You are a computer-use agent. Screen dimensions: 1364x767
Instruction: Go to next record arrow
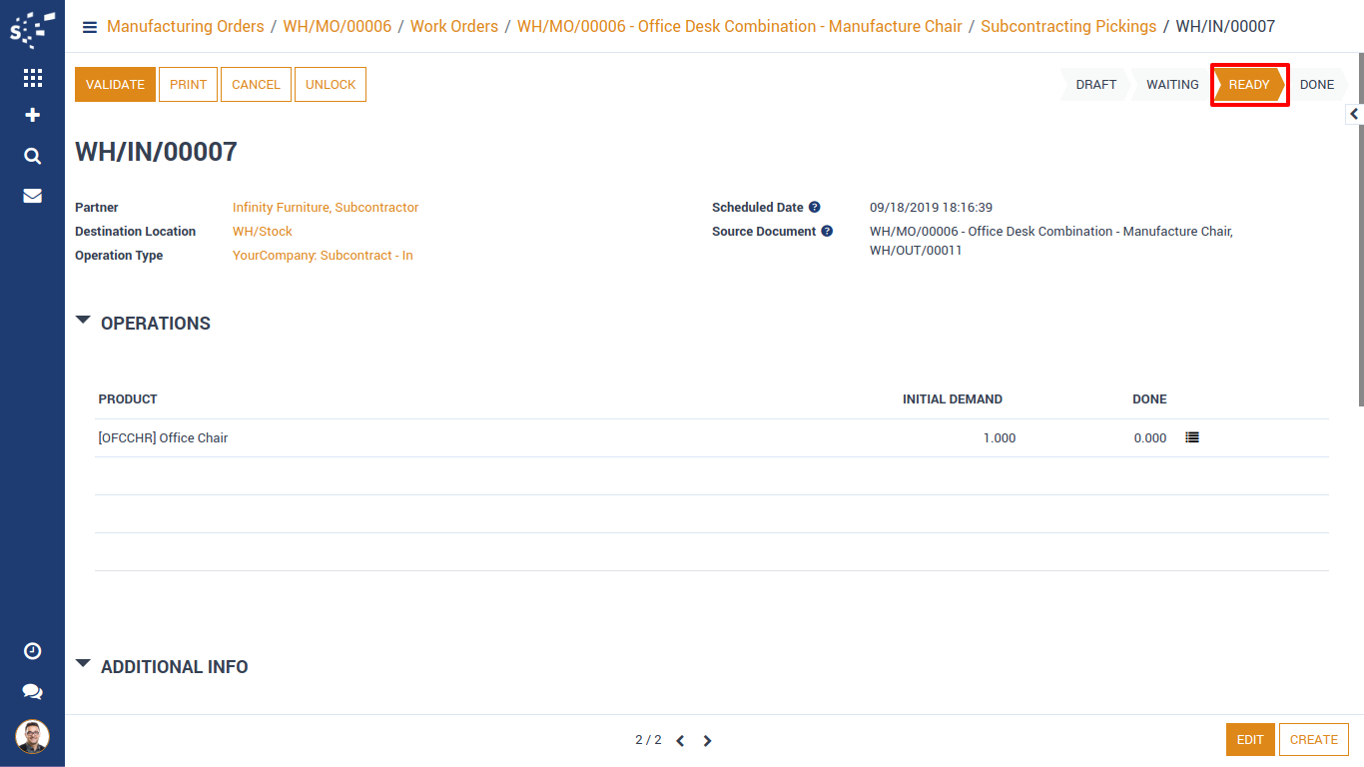point(707,741)
